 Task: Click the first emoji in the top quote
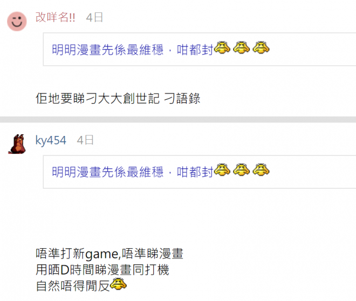(222, 47)
